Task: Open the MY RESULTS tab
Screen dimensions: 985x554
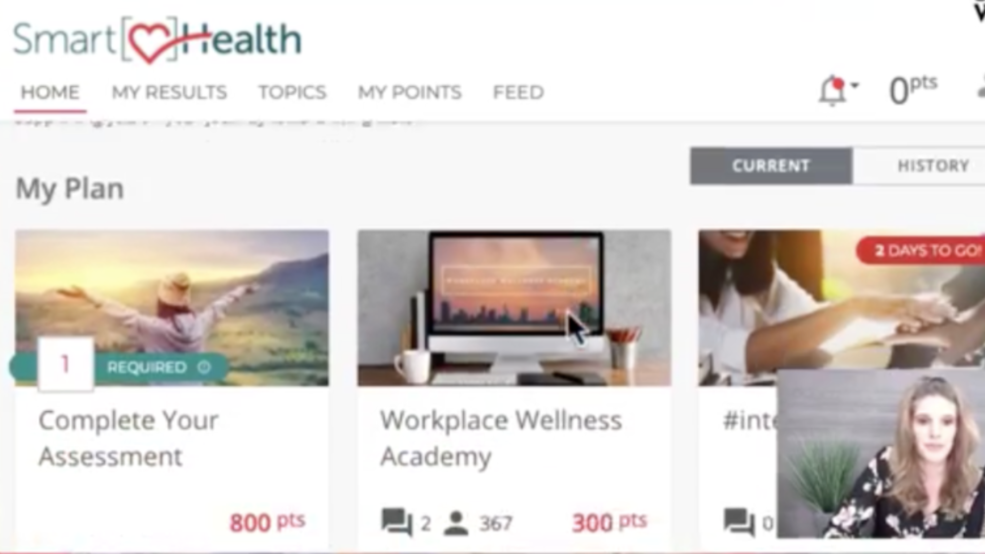Action: (x=169, y=92)
